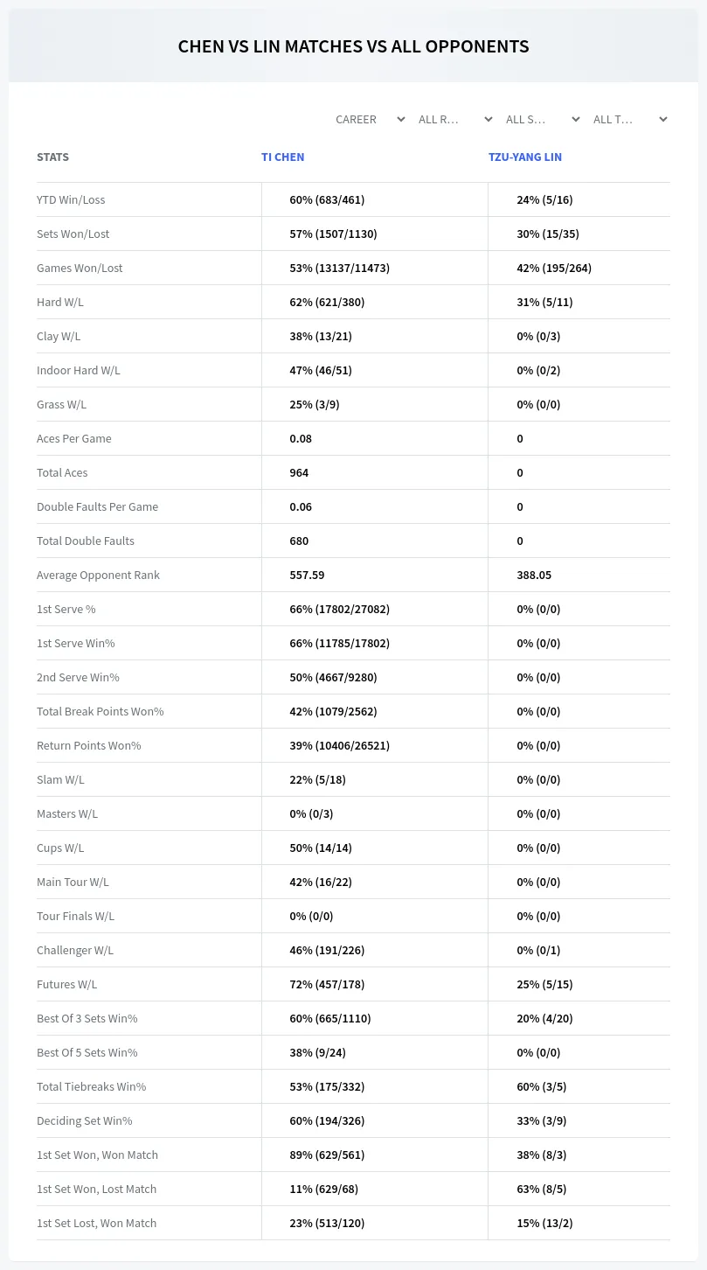
Task: Click the chevron arrow beside CAREER
Action: click(x=400, y=119)
